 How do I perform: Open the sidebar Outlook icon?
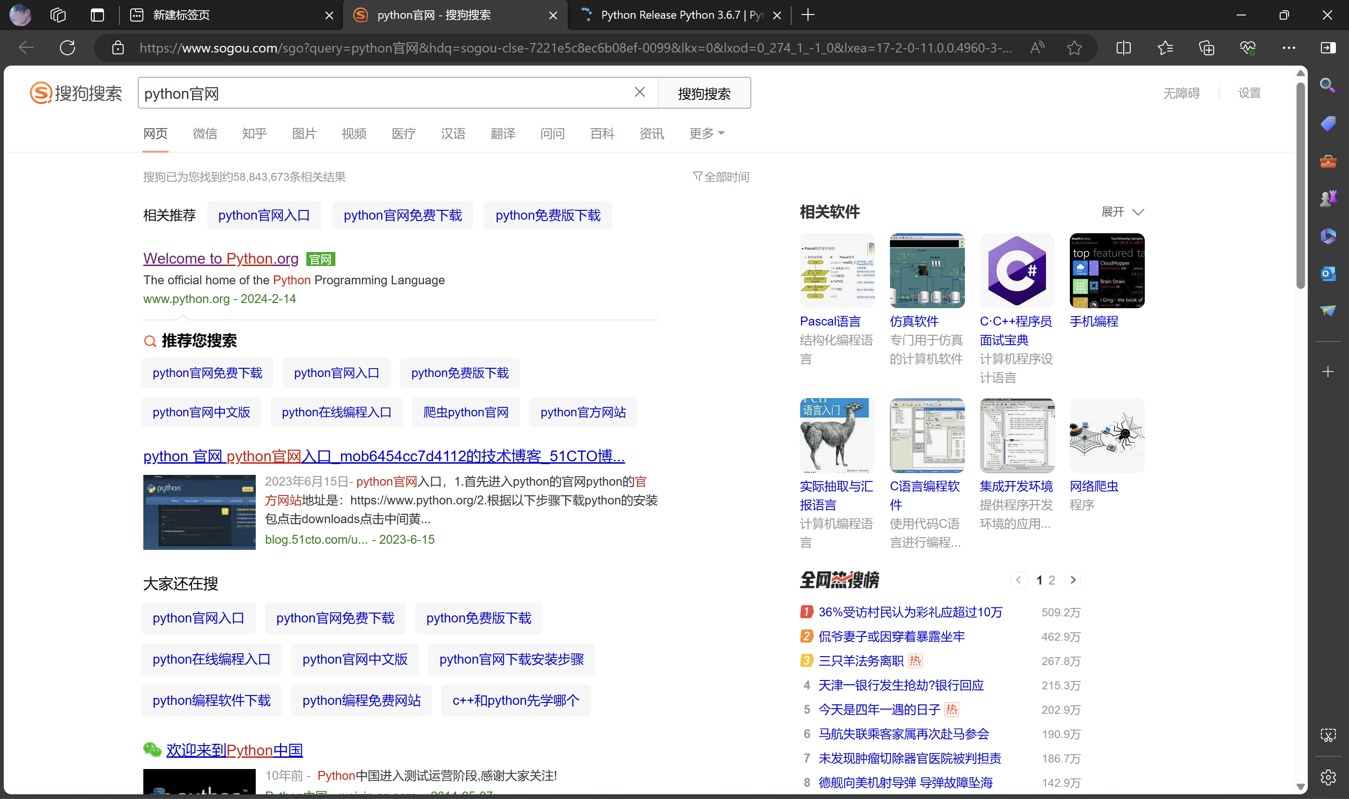pyautogui.click(x=1327, y=274)
